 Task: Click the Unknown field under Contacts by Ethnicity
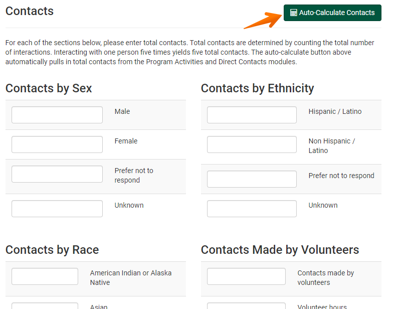(x=252, y=209)
